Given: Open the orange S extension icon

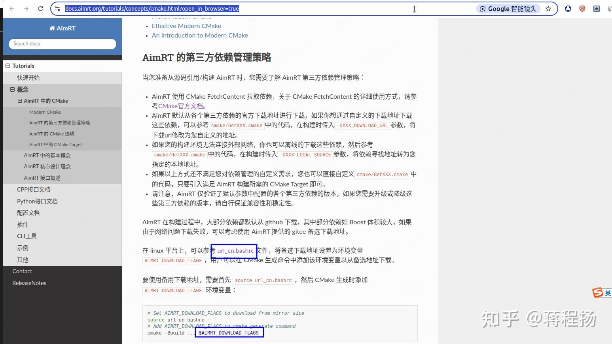Looking at the screenshot, I should pos(582,8).
